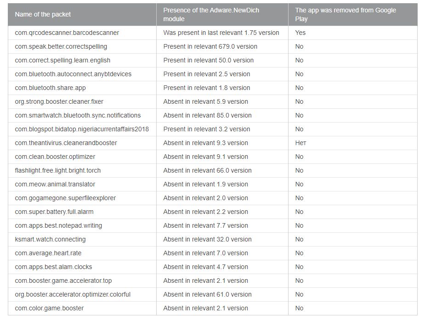Screen dimensions: 425x320
Task: Click the com.bluetooth.autoconnect.anybtdevices entry
Action: click(73, 74)
